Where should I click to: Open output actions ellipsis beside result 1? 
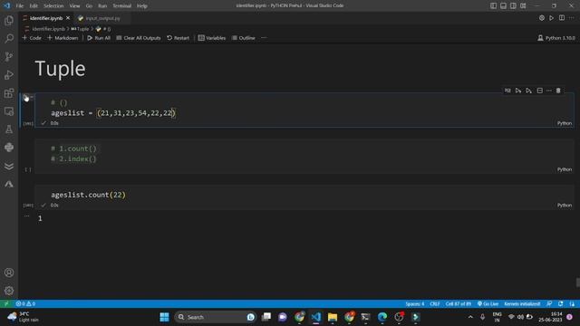(26, 216)
